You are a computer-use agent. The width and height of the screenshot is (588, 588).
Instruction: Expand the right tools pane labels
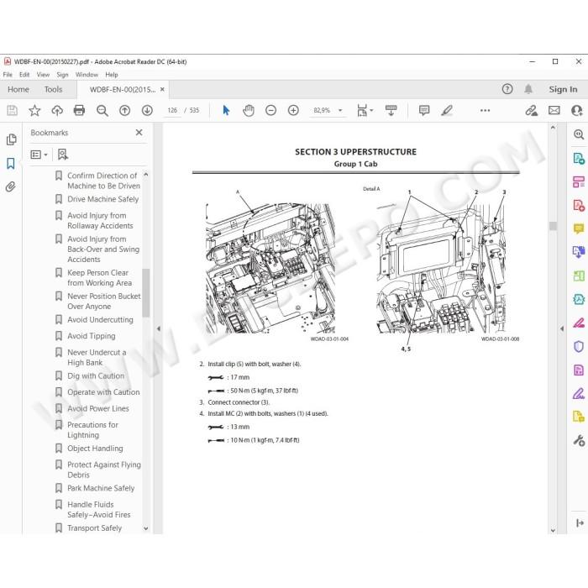(x=580, y=522)
